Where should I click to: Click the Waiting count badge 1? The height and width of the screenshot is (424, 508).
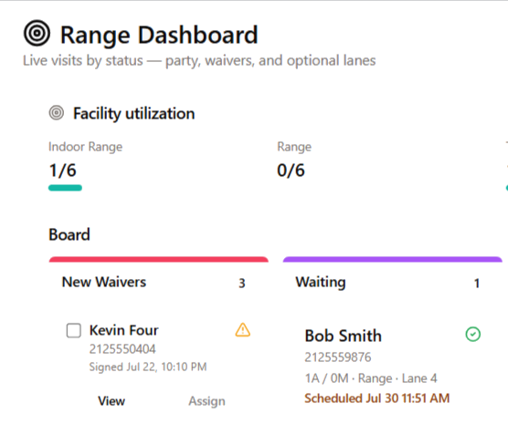pos(477,284)
